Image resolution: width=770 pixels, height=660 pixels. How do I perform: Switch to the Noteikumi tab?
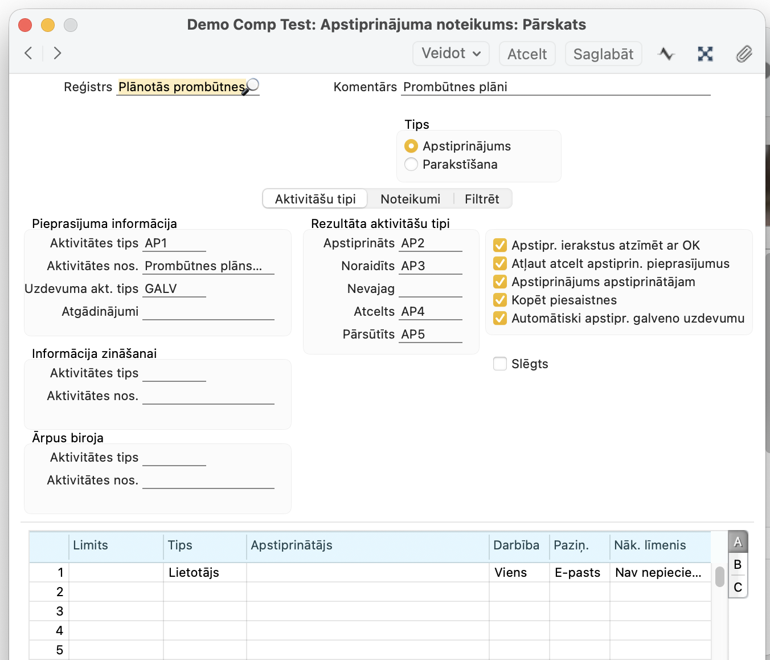click(x=410, y=199)
